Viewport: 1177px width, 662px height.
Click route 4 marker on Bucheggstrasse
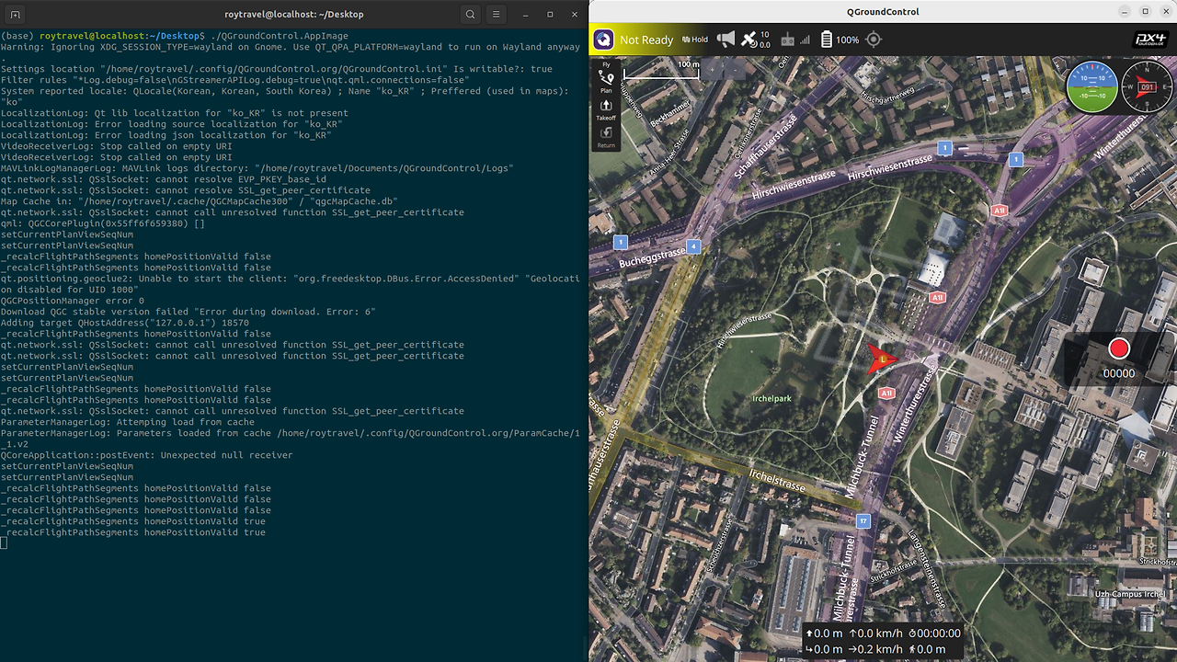693,246
